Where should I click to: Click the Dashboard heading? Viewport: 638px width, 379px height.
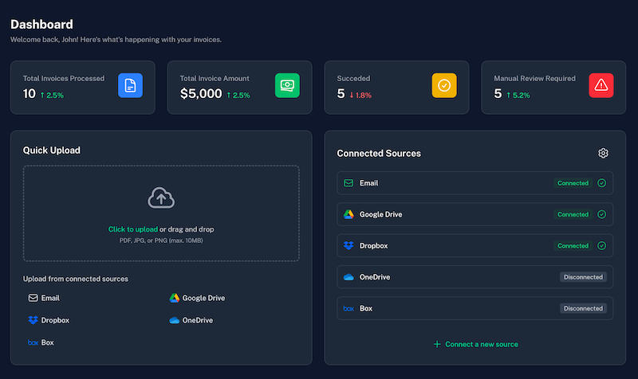click(41, 25)
